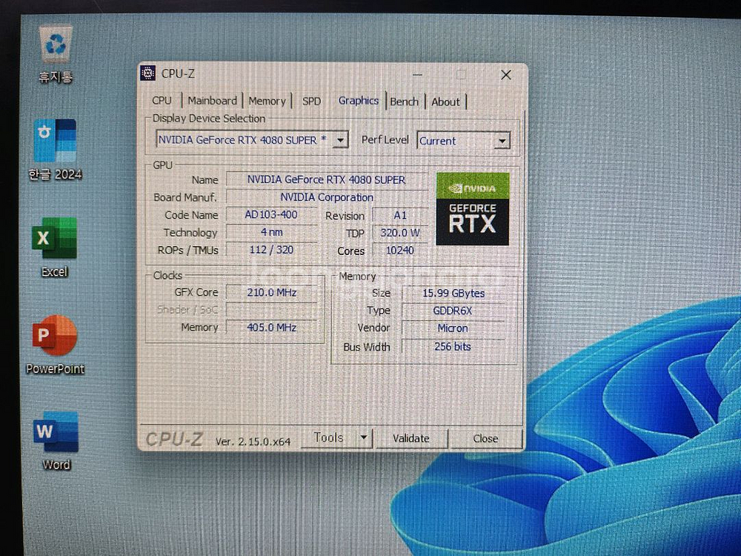The height and width of the screenshot is (556, 741).
Task: Click the 320.0 W TDP value
Action: (x=400, y=233)
